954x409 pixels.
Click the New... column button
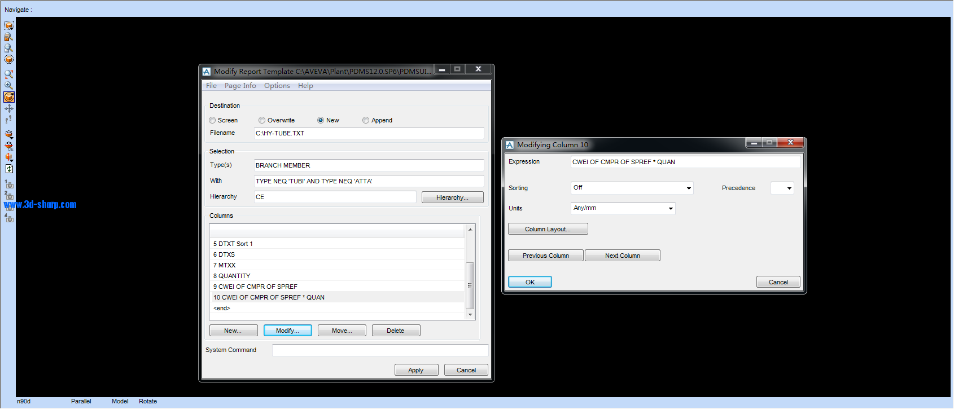[x=233, y=331]
